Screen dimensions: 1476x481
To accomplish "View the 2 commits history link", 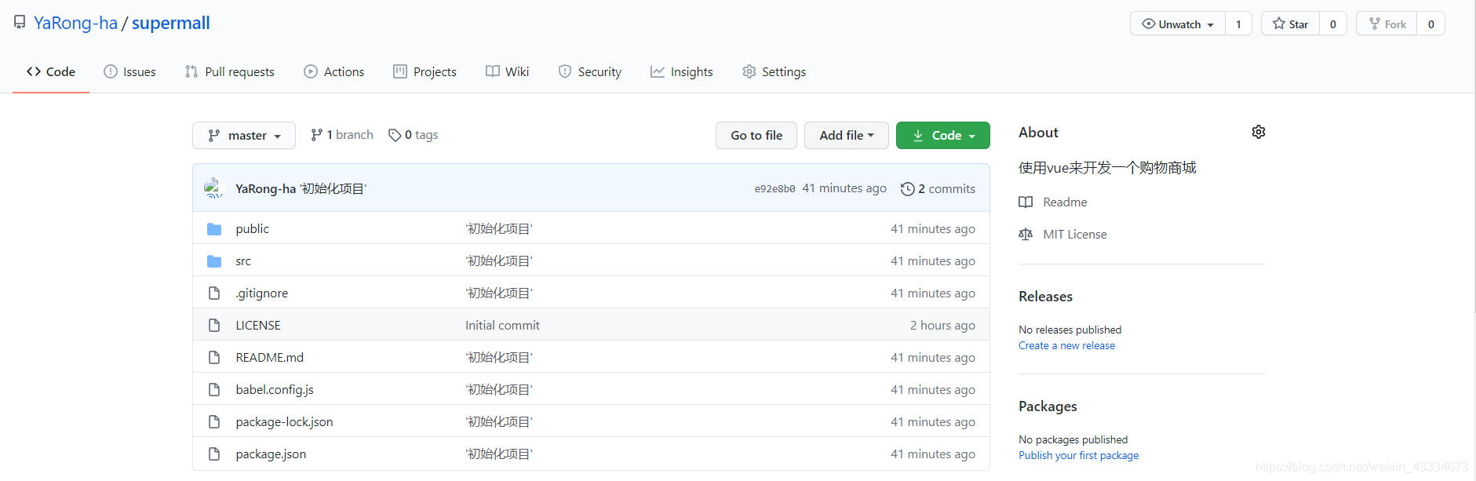I will point(938,188).
